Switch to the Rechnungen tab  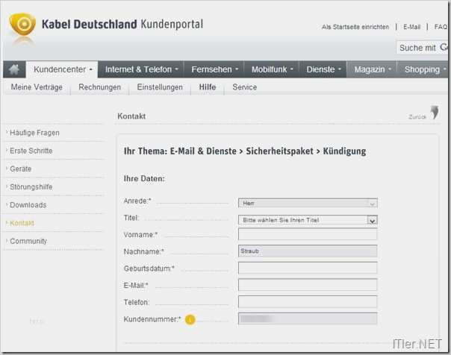(100, 87)
